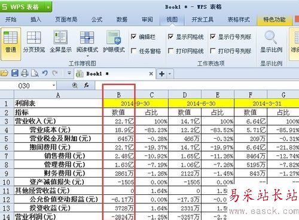This screenshot has height=220, width=299.
Task: Select column C header
Action: point(152,95)
